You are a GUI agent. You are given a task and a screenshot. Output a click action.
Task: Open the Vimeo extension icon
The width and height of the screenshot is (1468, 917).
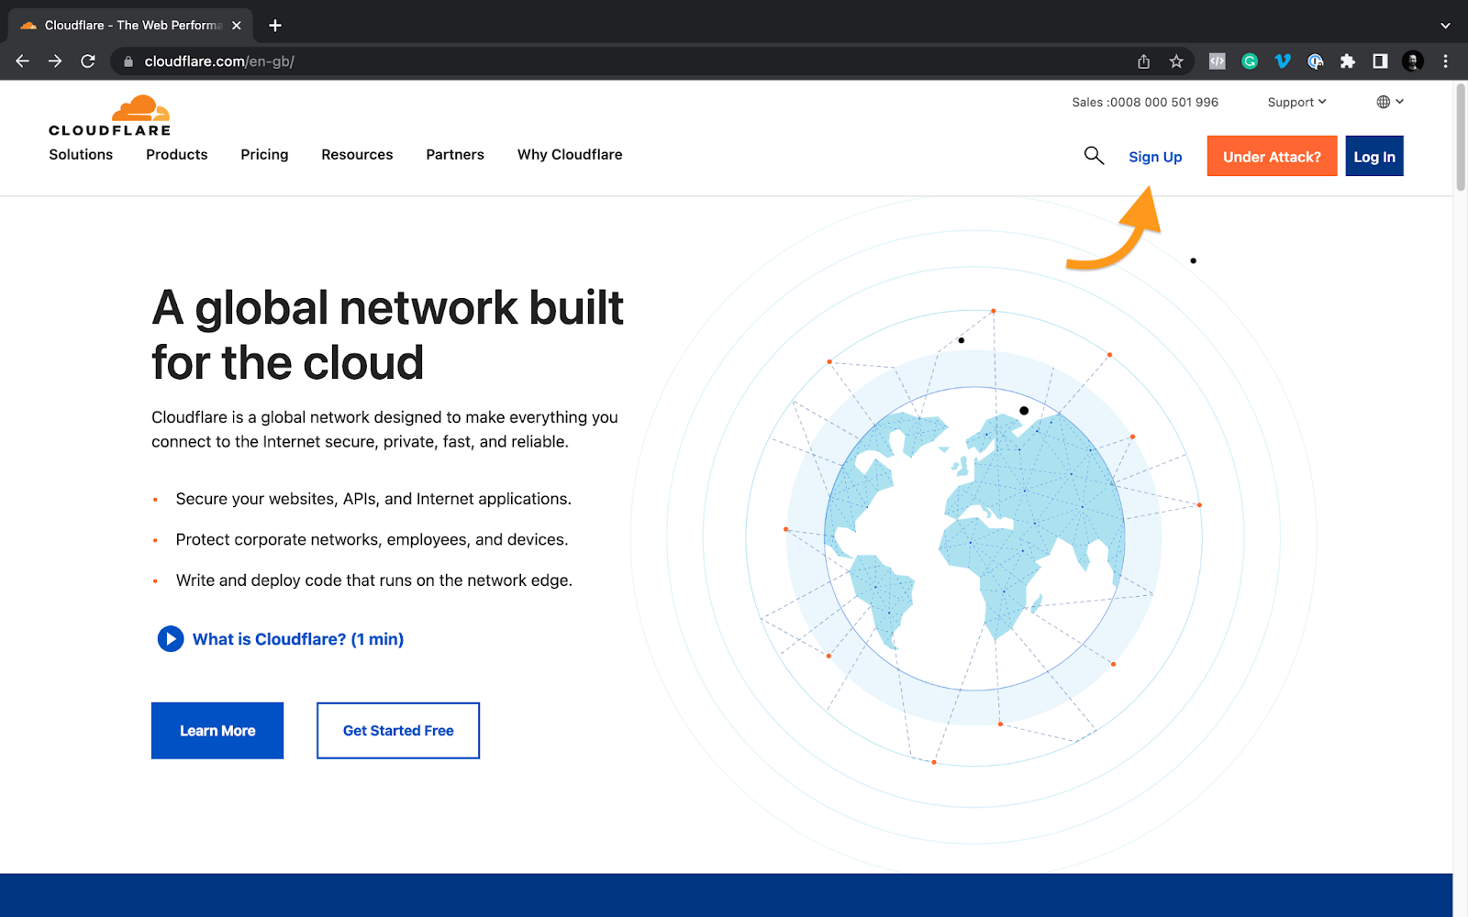coord(1283,61)
